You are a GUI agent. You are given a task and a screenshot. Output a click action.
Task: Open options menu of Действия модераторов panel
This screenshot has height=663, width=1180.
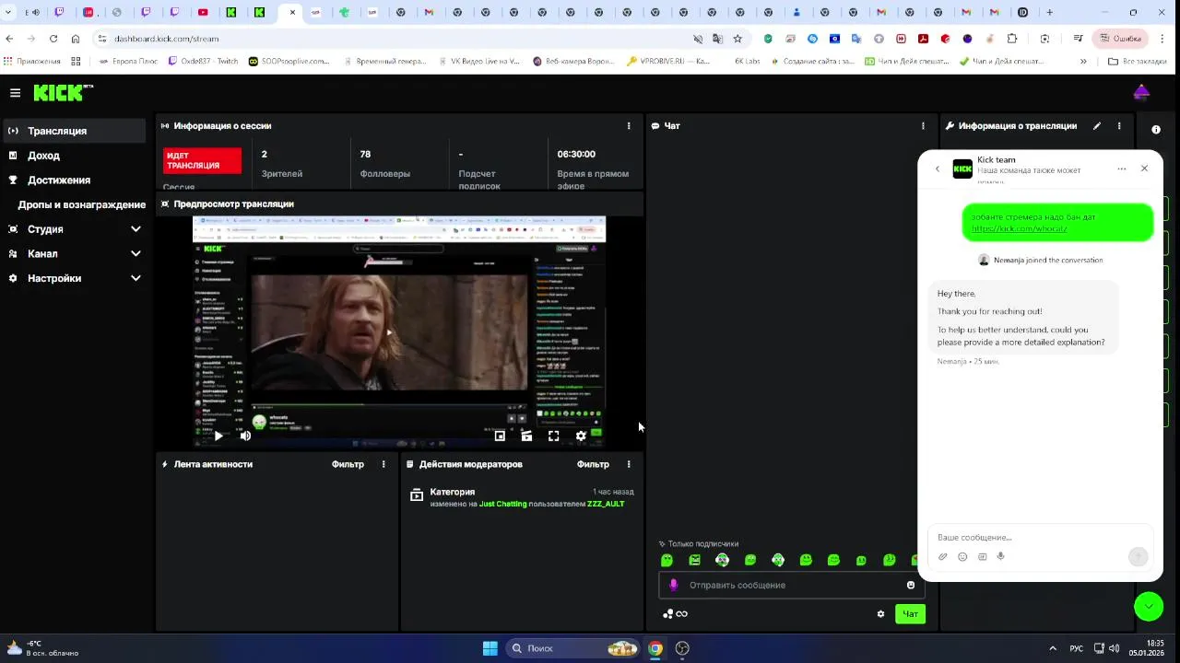tap(629, 464)
